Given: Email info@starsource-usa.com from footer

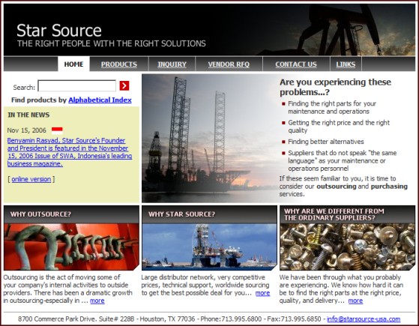Looking at the screenshot, I should coord(364,319).
